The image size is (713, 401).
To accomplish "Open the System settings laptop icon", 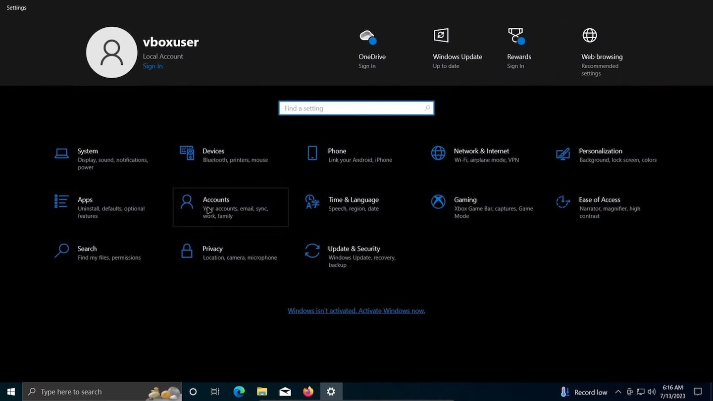I will (x=61, y=153).
